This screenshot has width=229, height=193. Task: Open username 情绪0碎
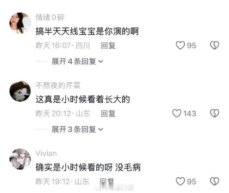tap(50, 17)
